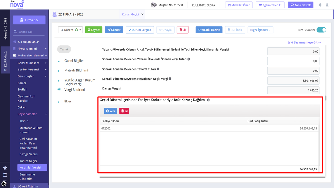Click the Damga Vergisi amount field
Viewport: 334px width, 188px height.
(x=293, y=90)
